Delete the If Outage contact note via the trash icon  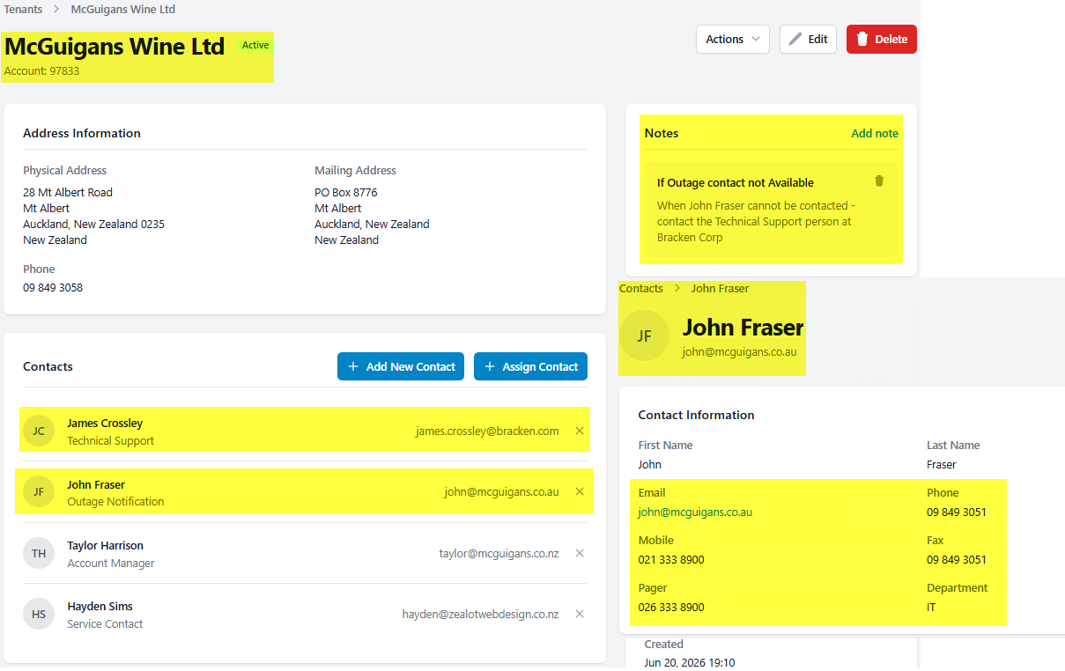(878, 181)
